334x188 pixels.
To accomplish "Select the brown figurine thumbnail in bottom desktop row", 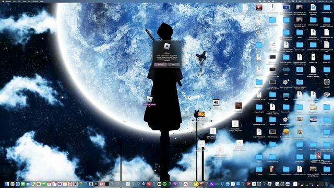I will click(x=271, y=169).
